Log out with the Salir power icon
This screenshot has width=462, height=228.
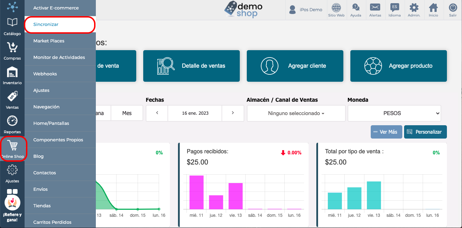(453, 10)
